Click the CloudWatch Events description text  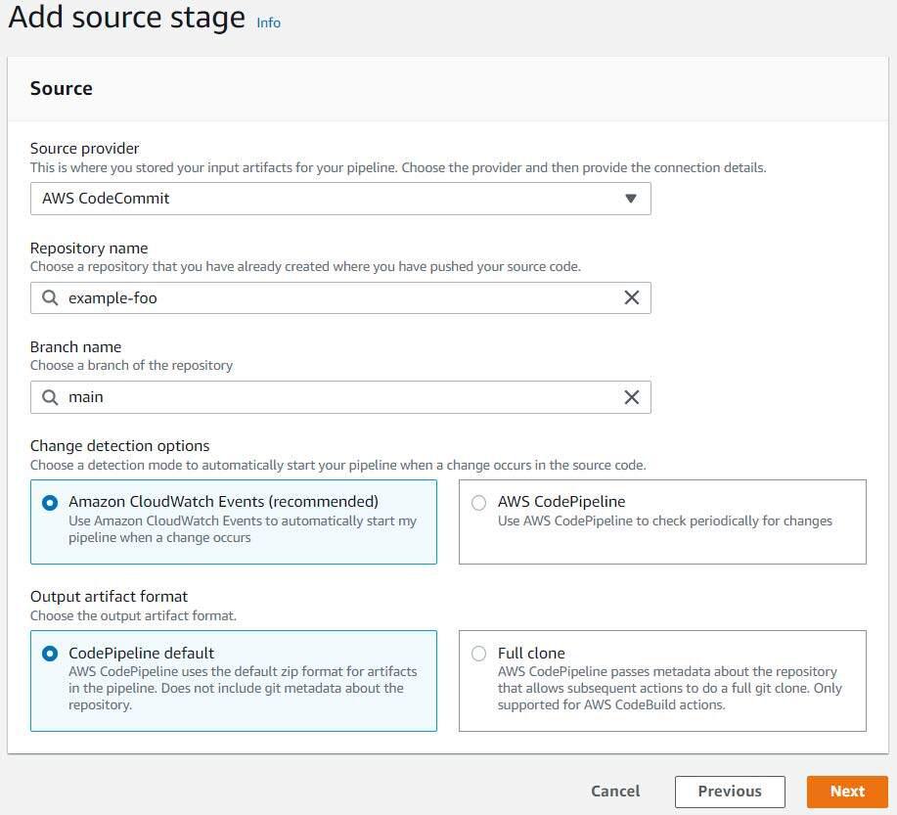click(242, 529)
